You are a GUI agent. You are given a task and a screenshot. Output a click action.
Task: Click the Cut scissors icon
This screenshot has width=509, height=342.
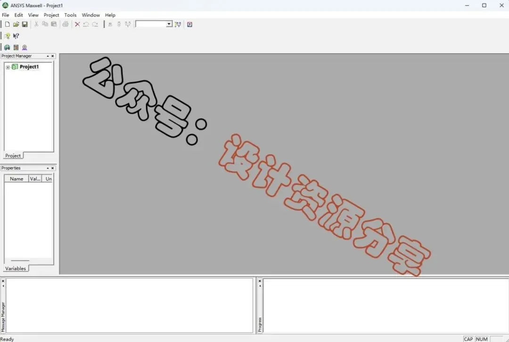(36, 24)
